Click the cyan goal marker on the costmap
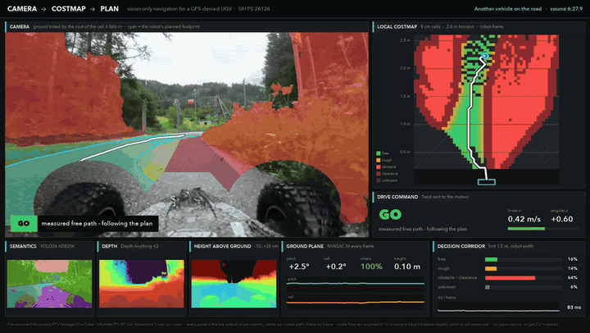 coord(485,56)
